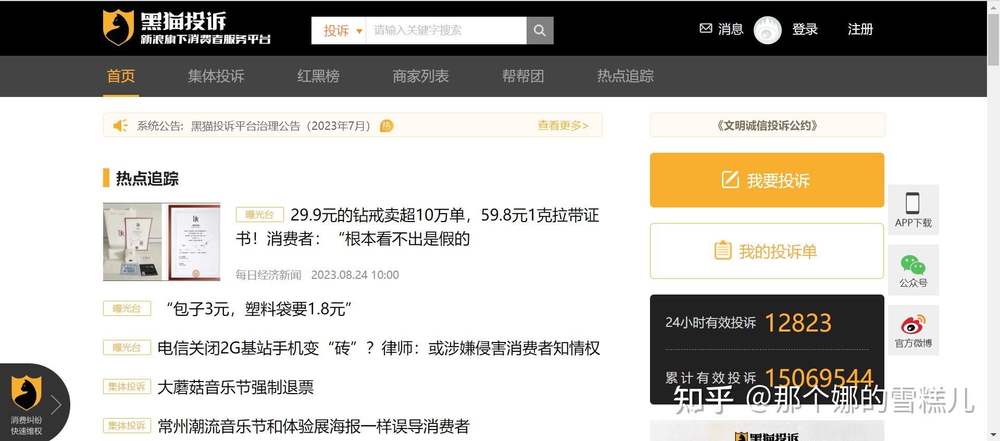Open “包子3元，塑料袋要1.8元” article
1000x441 pixels.
click(259, 309)
